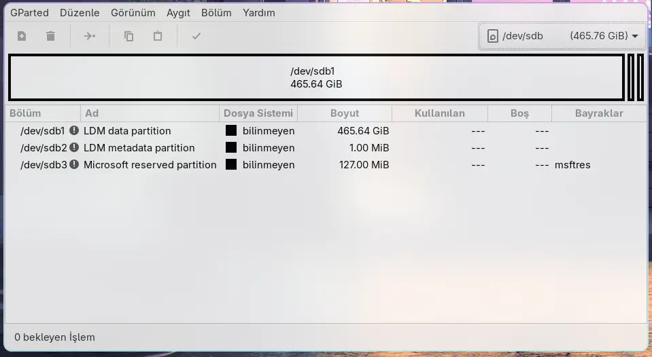
Task: Click the Resize/Move arrow toolbar icon
Action: [x=89, y=36]
